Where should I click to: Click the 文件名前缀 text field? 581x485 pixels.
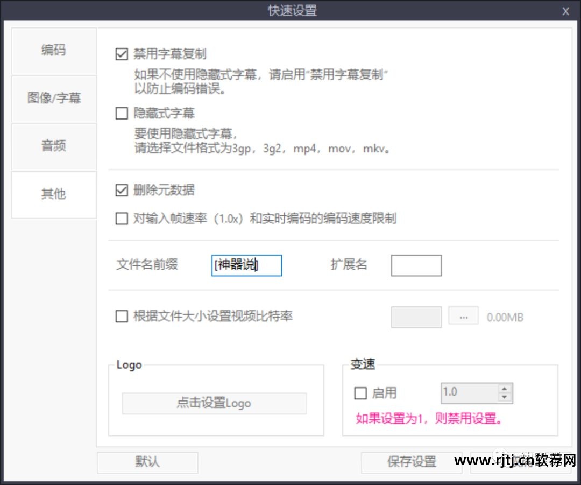click(x=246, y=265)
